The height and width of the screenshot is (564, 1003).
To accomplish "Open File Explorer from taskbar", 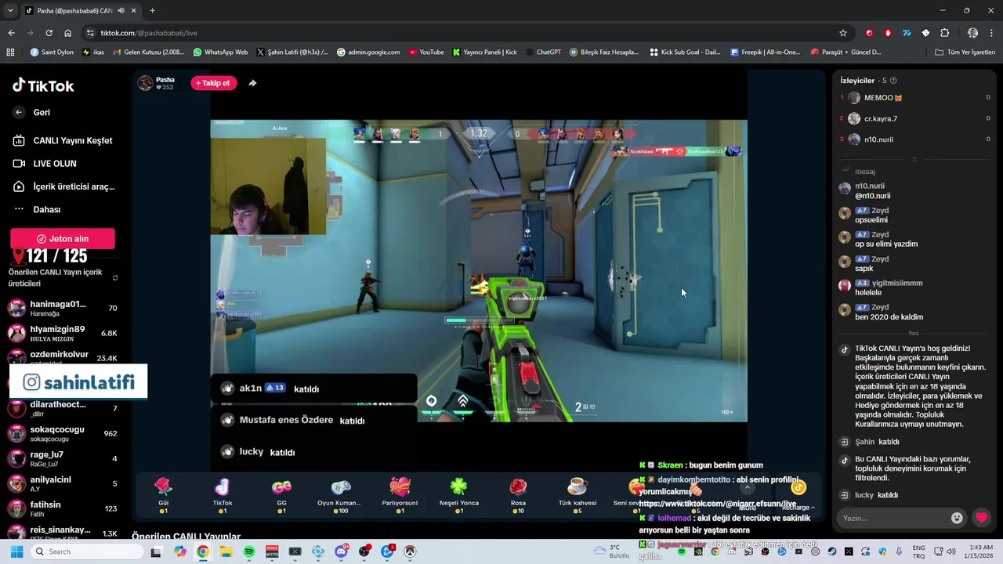I will point(226,551).
